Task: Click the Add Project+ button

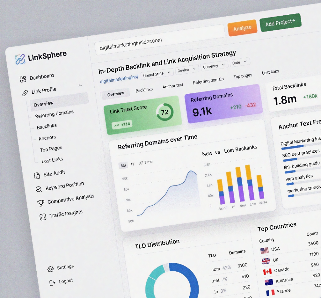Action: point(281,23)
